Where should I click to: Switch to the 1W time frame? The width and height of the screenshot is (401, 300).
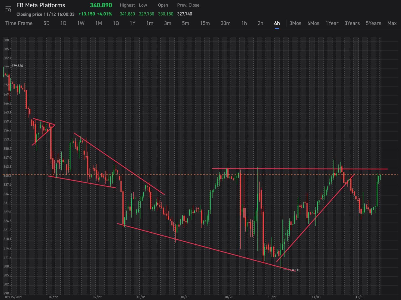coord(81,23)
